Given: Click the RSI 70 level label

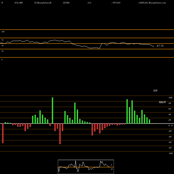Looking at the screenshot, I should [x=2, y=40].
